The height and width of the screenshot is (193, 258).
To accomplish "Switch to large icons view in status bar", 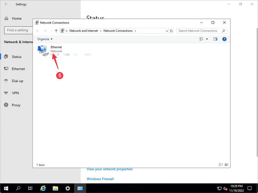I will pyautogui.click(x=226, y=165).
